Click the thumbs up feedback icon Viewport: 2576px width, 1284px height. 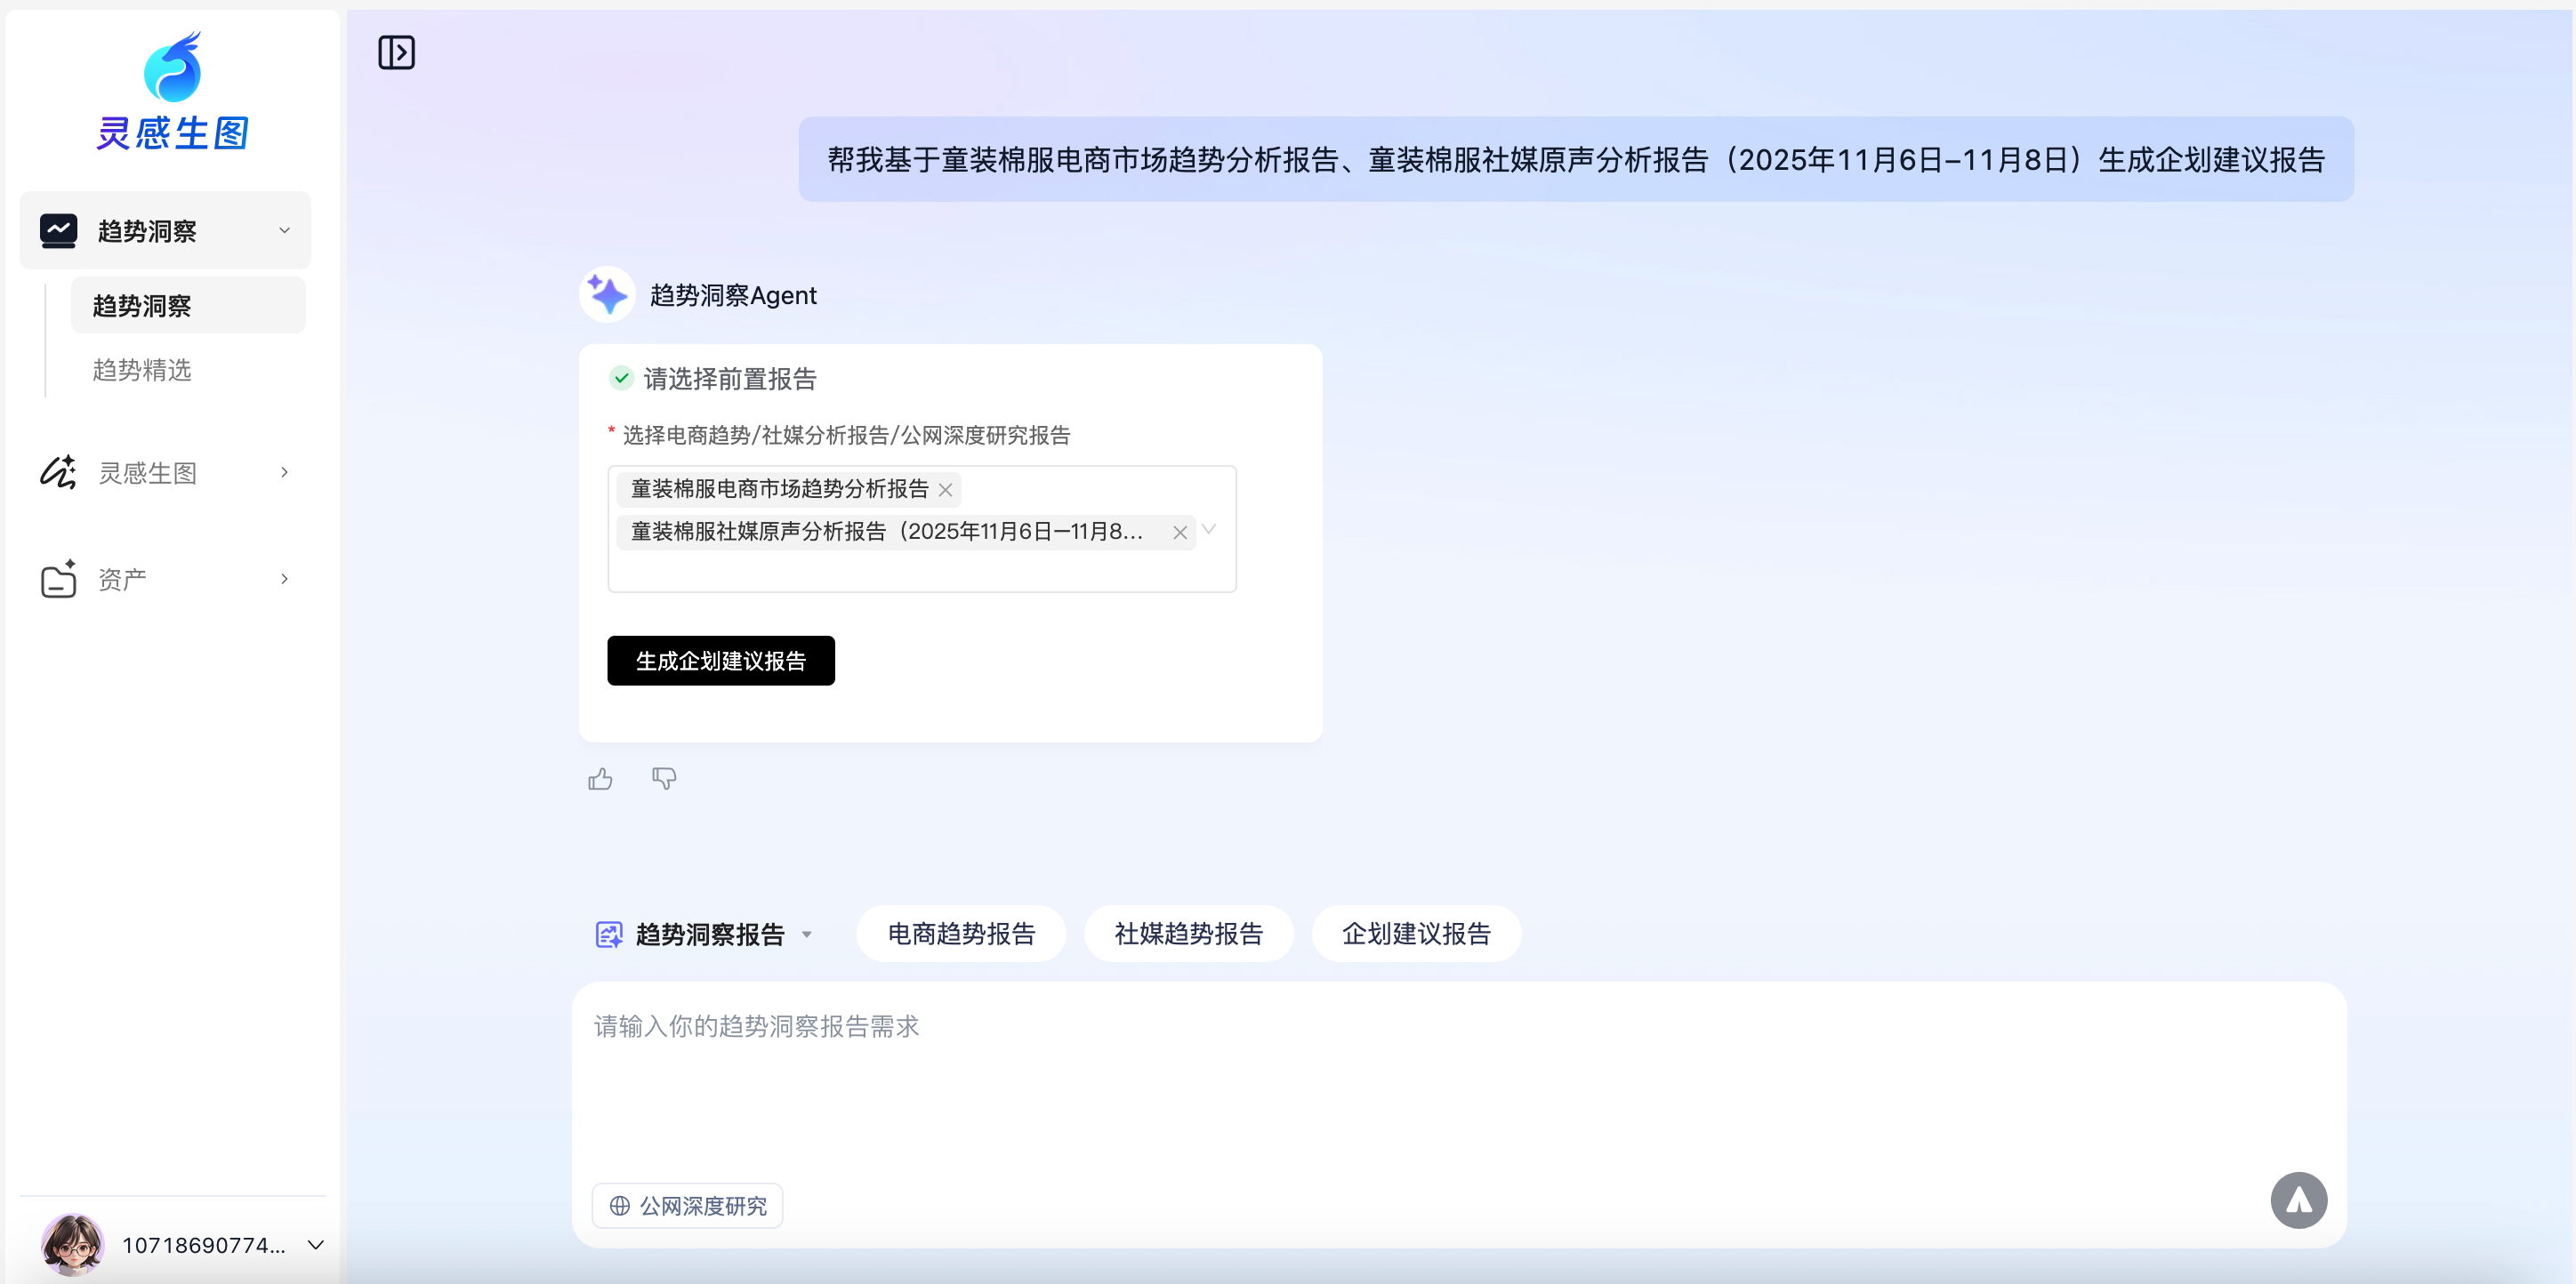click(x=600, y=779)
